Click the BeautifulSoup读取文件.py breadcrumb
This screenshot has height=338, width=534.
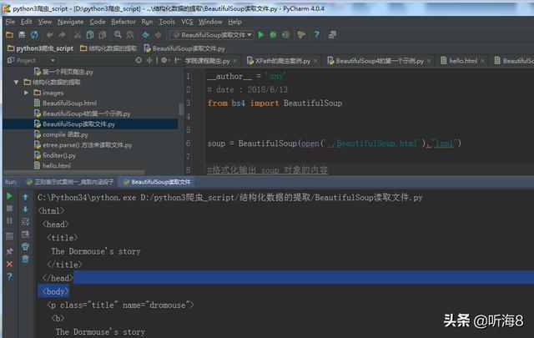click(x=184, y=48)
